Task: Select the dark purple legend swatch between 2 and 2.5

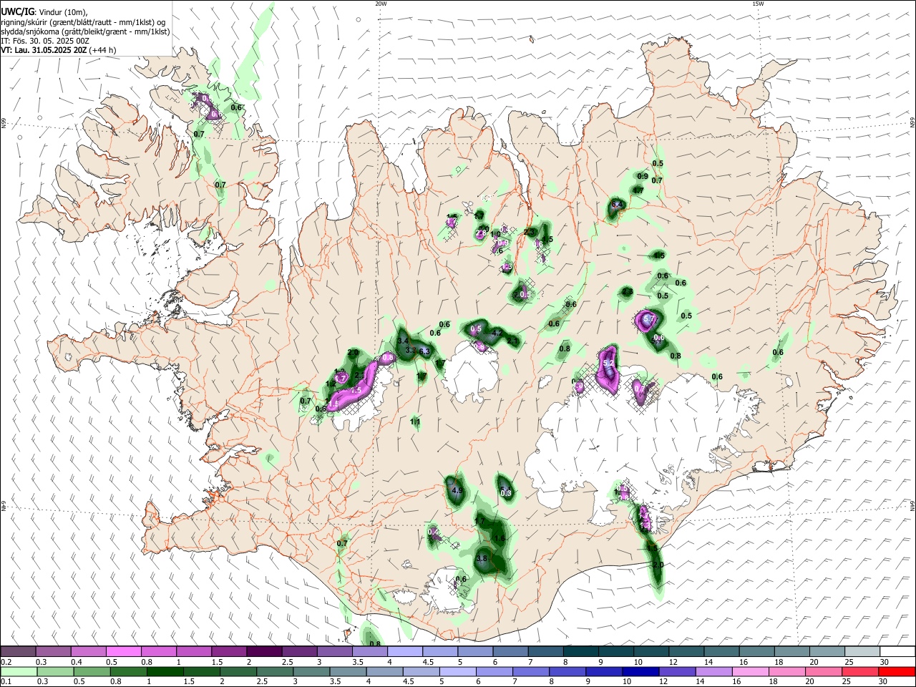Action: [x=264, y=651]
